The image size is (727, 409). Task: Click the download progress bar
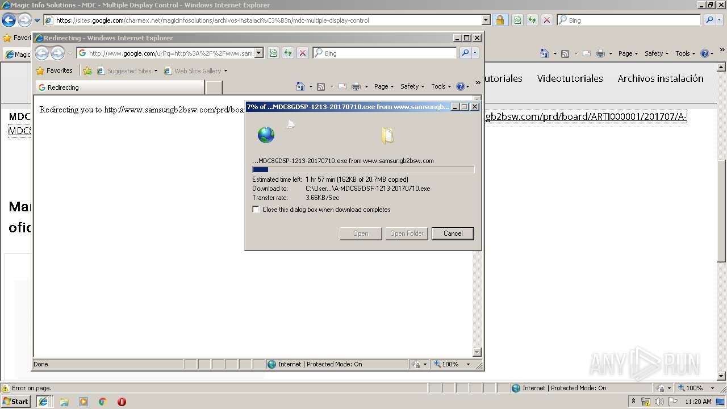[363, 169]
